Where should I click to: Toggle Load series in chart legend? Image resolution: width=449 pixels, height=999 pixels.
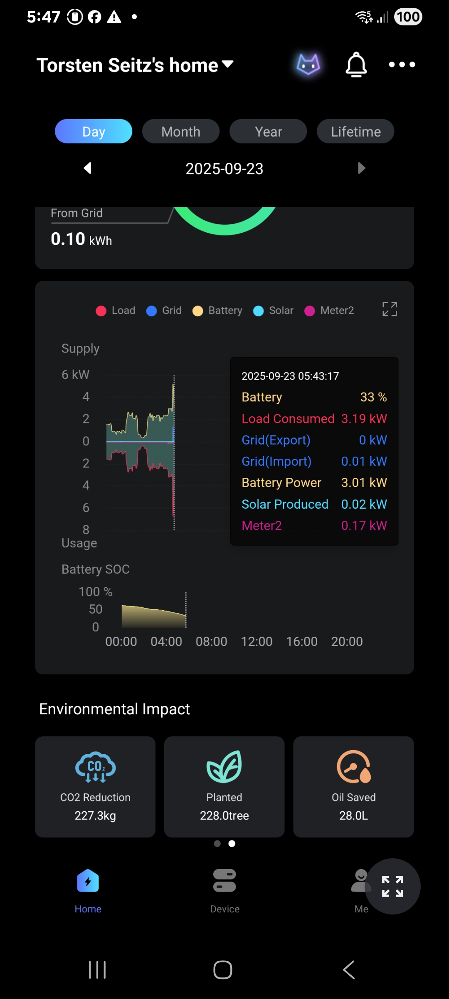click(x=116, y=311)
